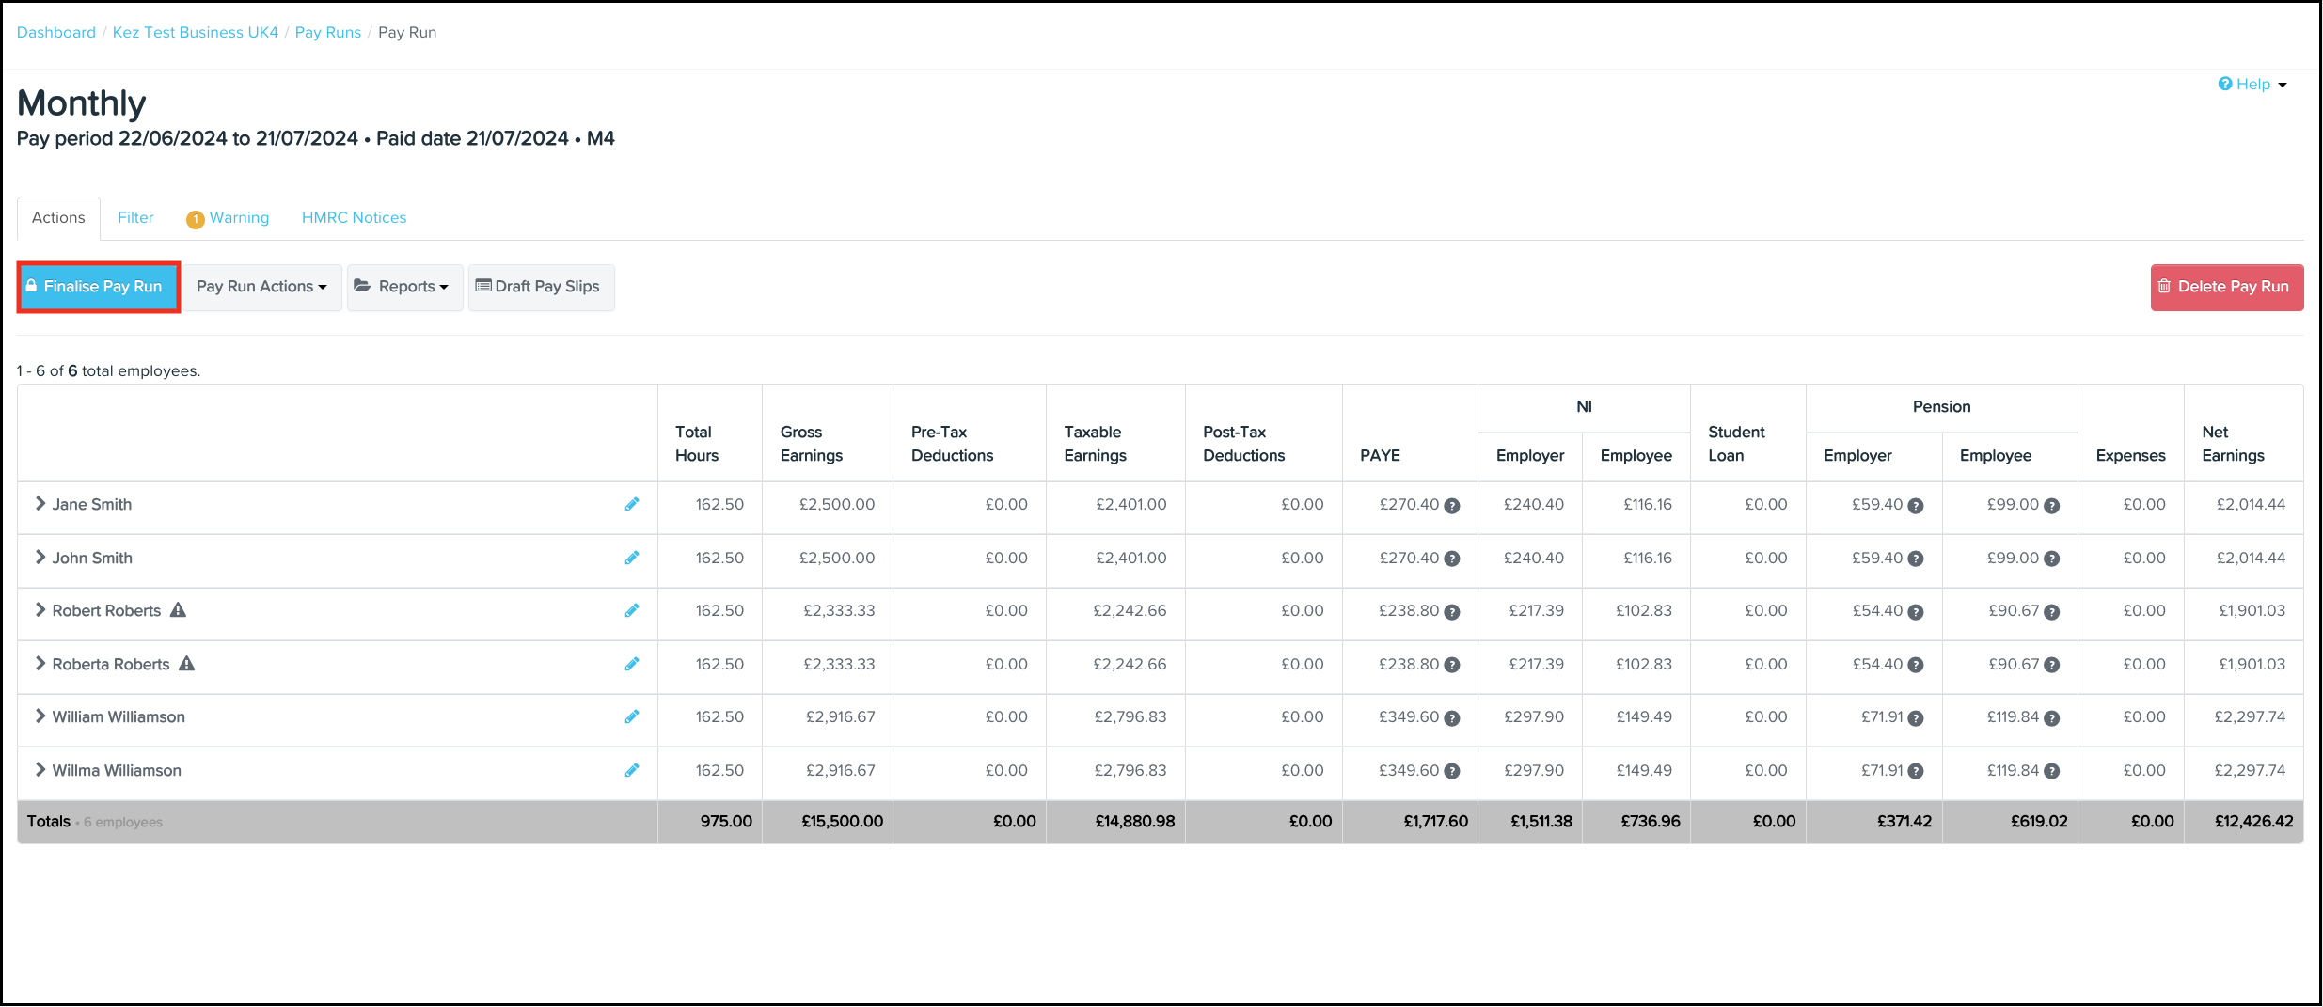Switch to the Filter tab
Screen dimensions: 2323x1007
pyautogui.click(x=135, y=218)
